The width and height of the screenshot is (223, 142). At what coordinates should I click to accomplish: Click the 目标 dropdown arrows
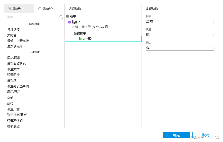tap(213, 21)
